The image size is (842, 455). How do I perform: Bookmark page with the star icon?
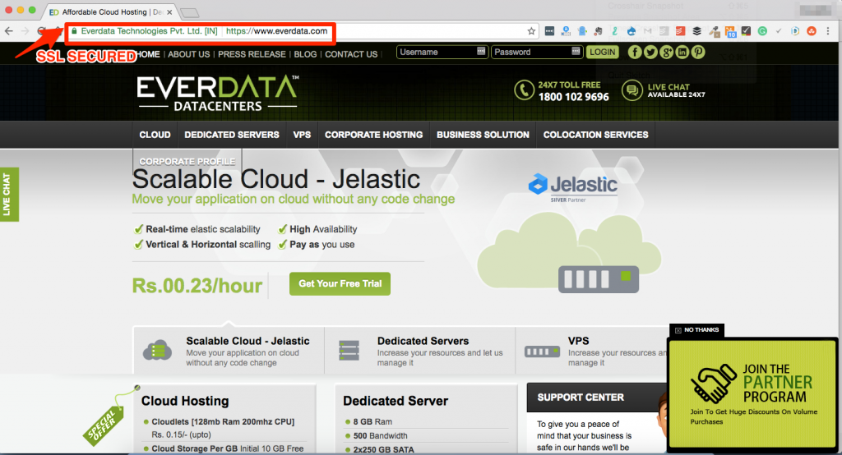click(531, 31)
